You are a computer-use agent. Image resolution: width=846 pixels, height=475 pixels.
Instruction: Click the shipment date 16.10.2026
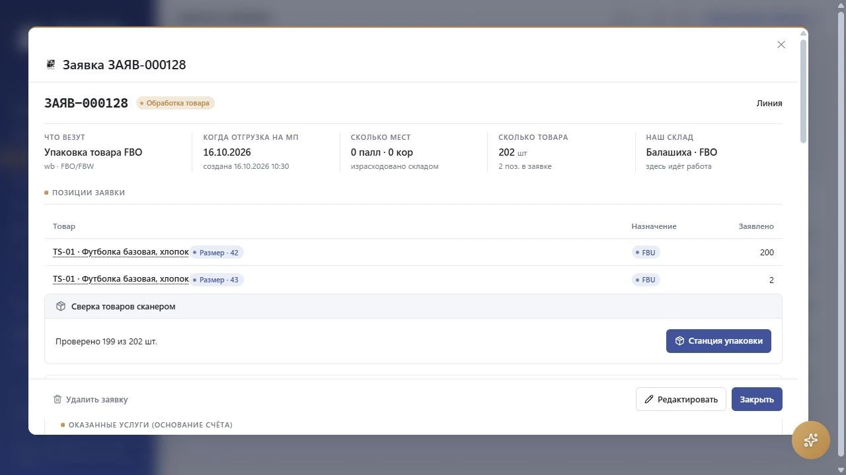click(227, 152)
